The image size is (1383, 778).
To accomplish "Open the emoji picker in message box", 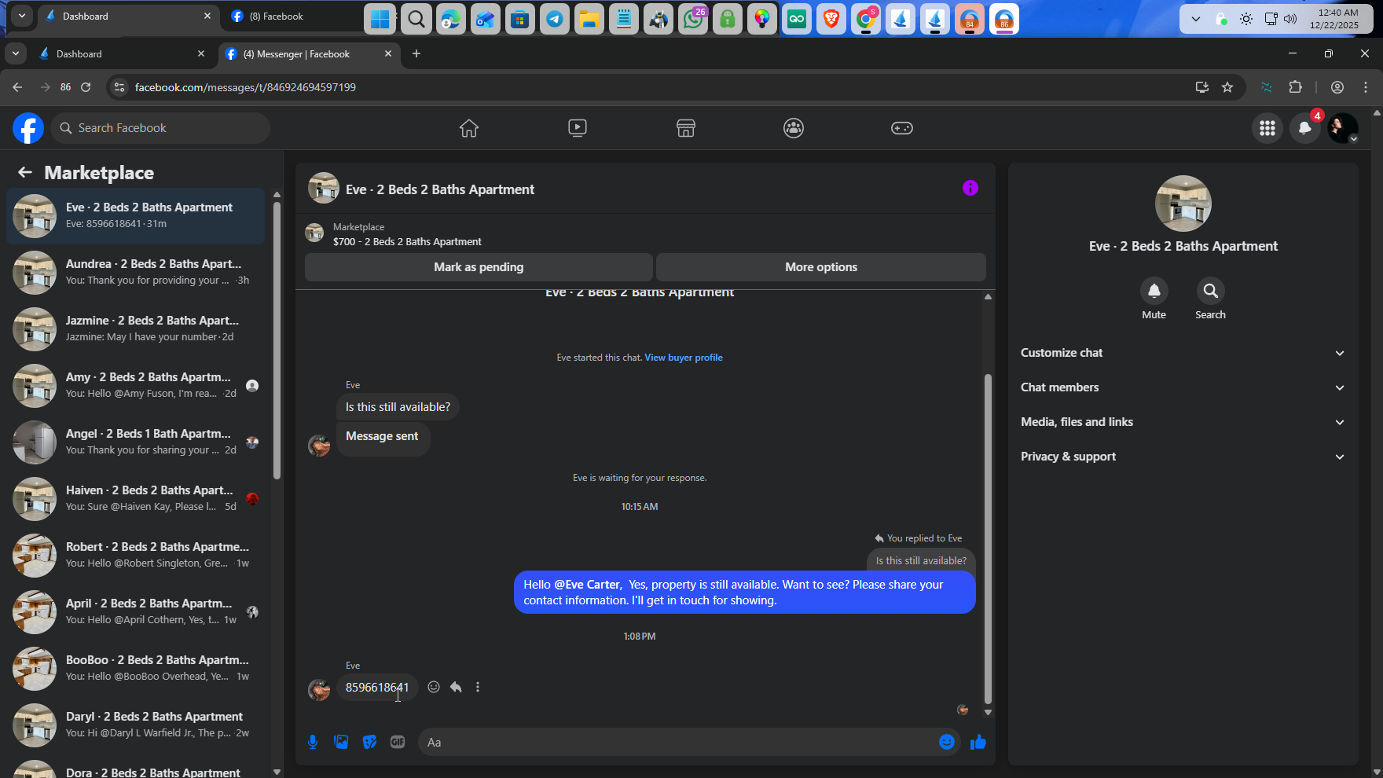I will [x=947, y=742].
